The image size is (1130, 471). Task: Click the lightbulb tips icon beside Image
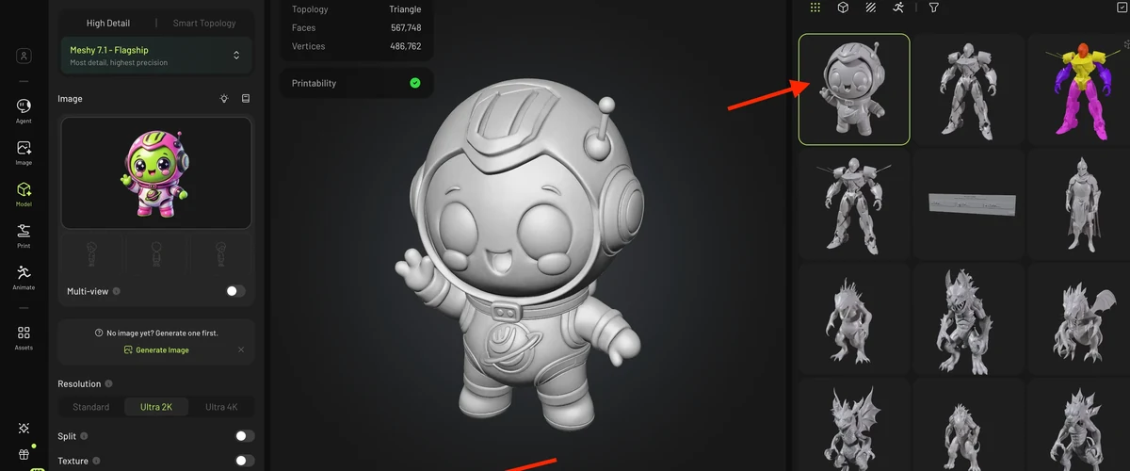[224, 98]
